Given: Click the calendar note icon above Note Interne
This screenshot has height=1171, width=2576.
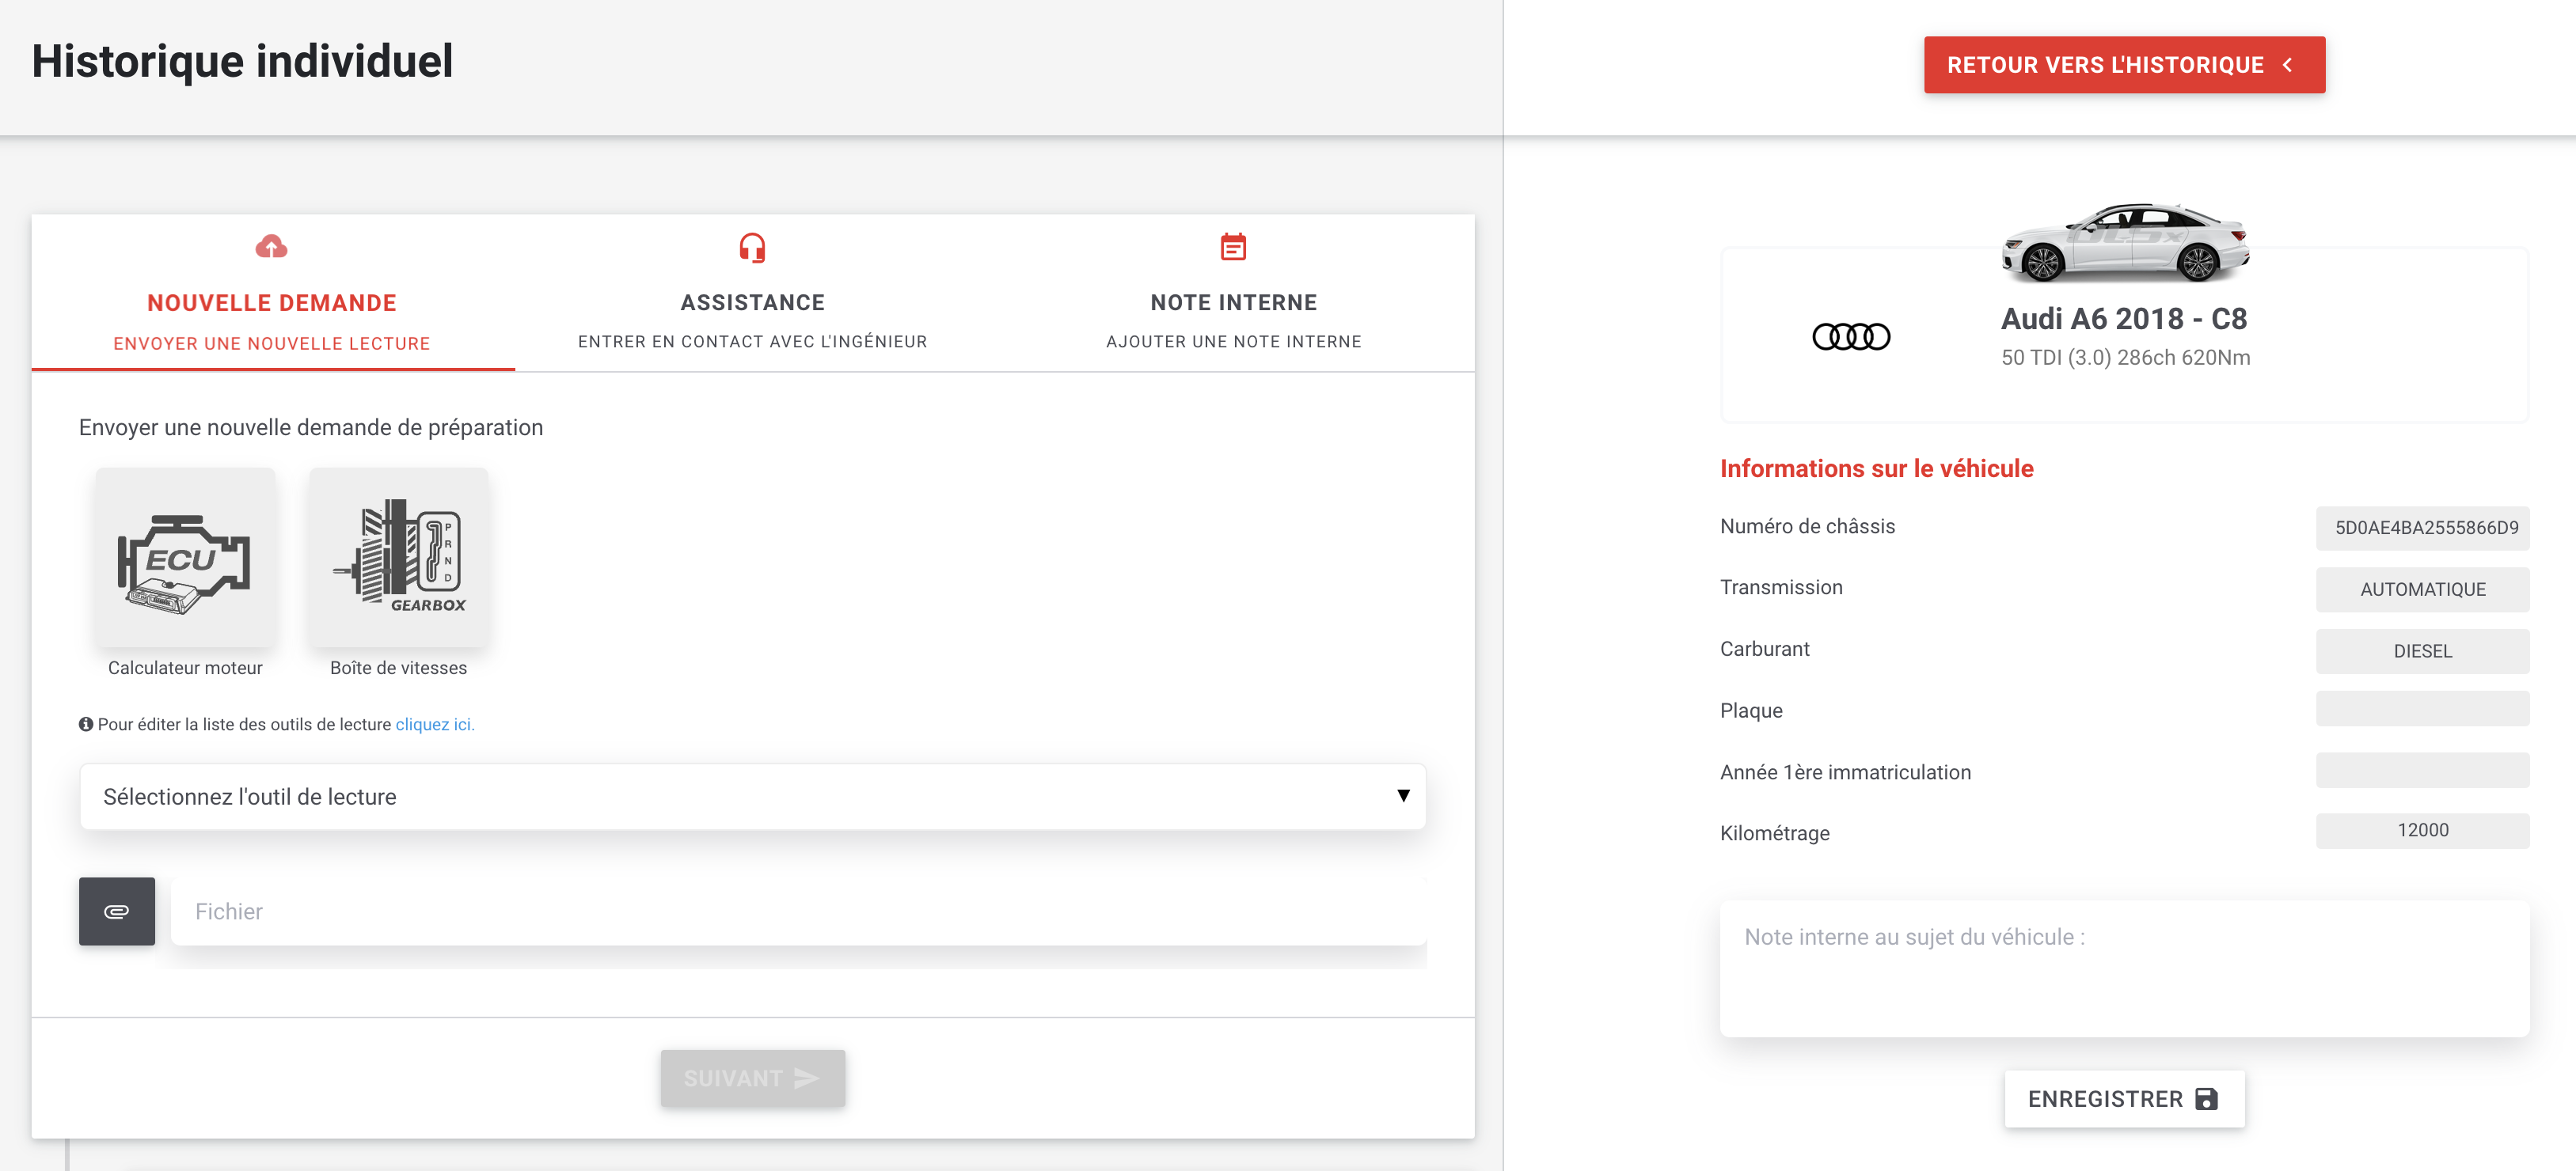Looking at the screenshot, I should (x=1233, y=247).
